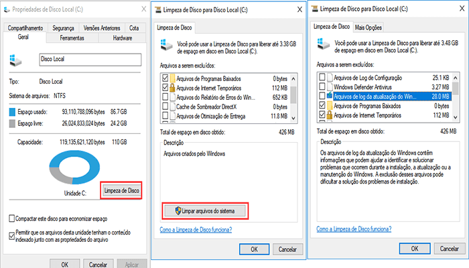Click Cancelar in right cleanup window
469x268 pixels.
click(449, 249)
